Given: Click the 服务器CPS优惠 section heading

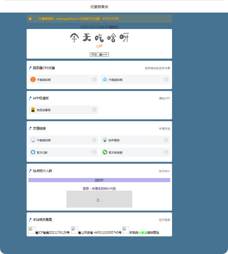Looking at the screenshot, I should [x=44, y=68].
